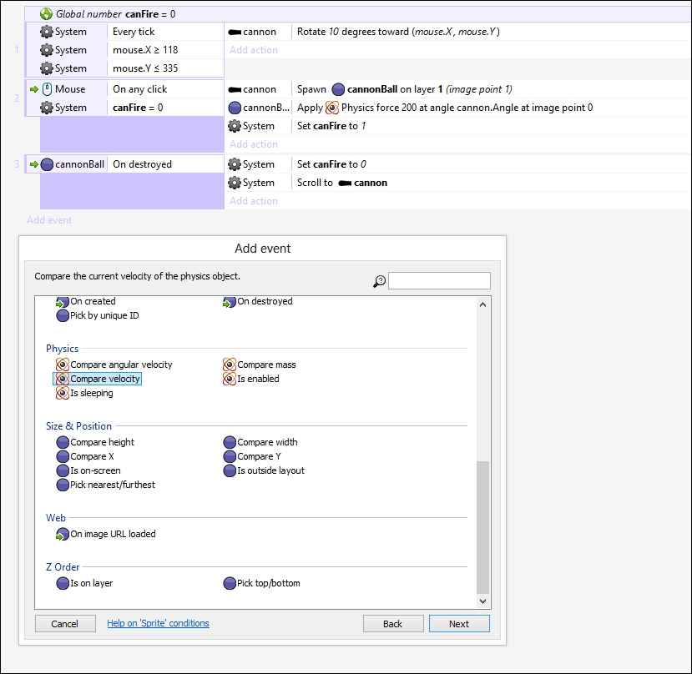Click the Next button
Image resolution: width=692 pixels, height=674 pixels.
tap(459, 624)
